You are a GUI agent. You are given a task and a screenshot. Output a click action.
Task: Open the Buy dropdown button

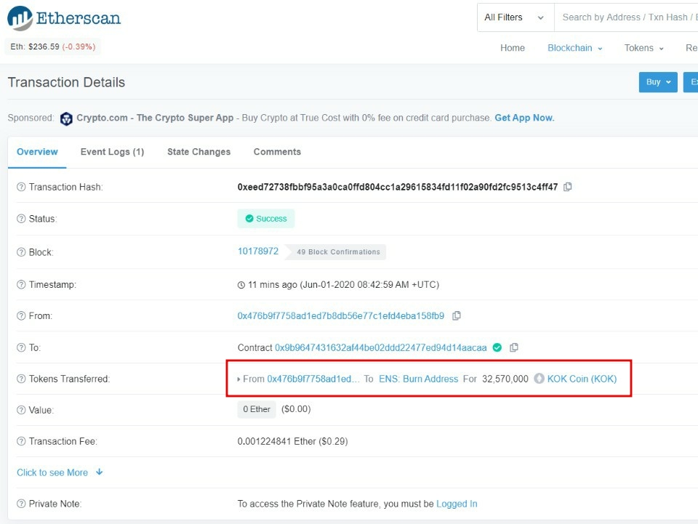click(658, 82)
